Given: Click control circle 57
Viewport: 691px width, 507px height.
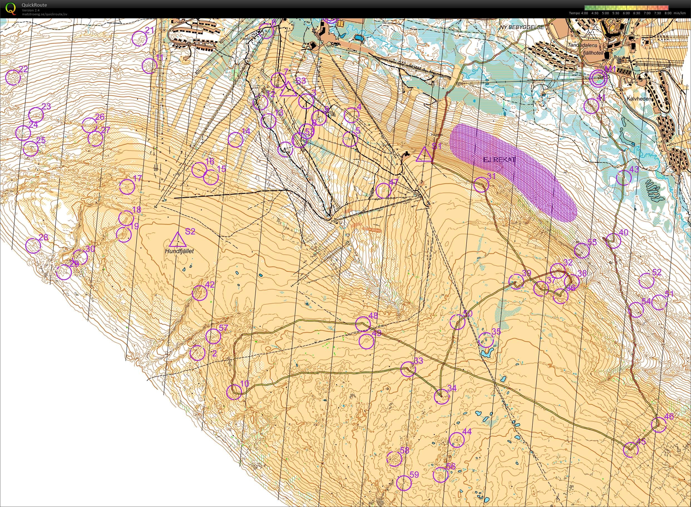Looking at the screenshot, I should [x=213, y=336].
